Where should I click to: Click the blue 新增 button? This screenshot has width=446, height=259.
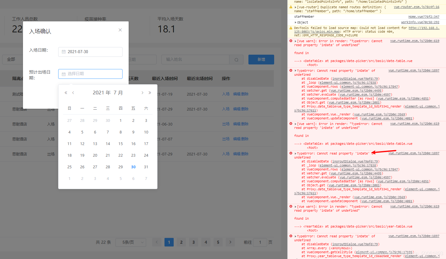point(261,60)
